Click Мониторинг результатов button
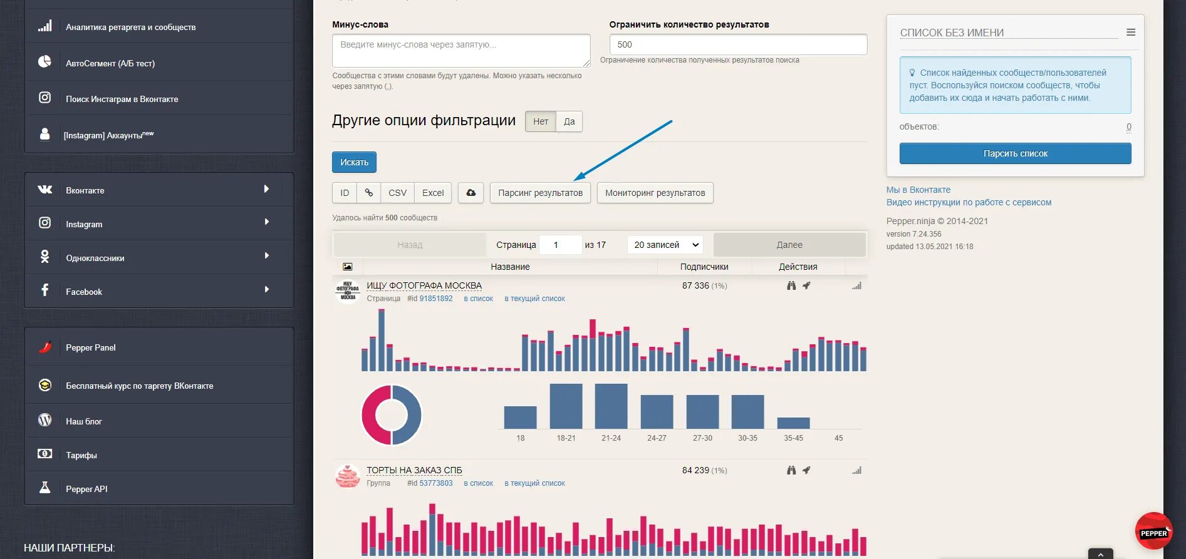This screenshot has width=1186, height=559. pyautogui.click(x=655, y=193)
